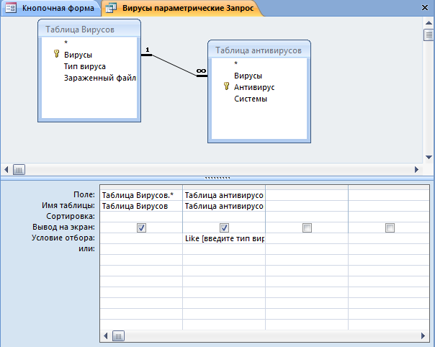The width and height of the screenshot is (435, 347).
Task: Click the empty third column Поле cell
Action: pyautogui.click(x=307, y=195)
